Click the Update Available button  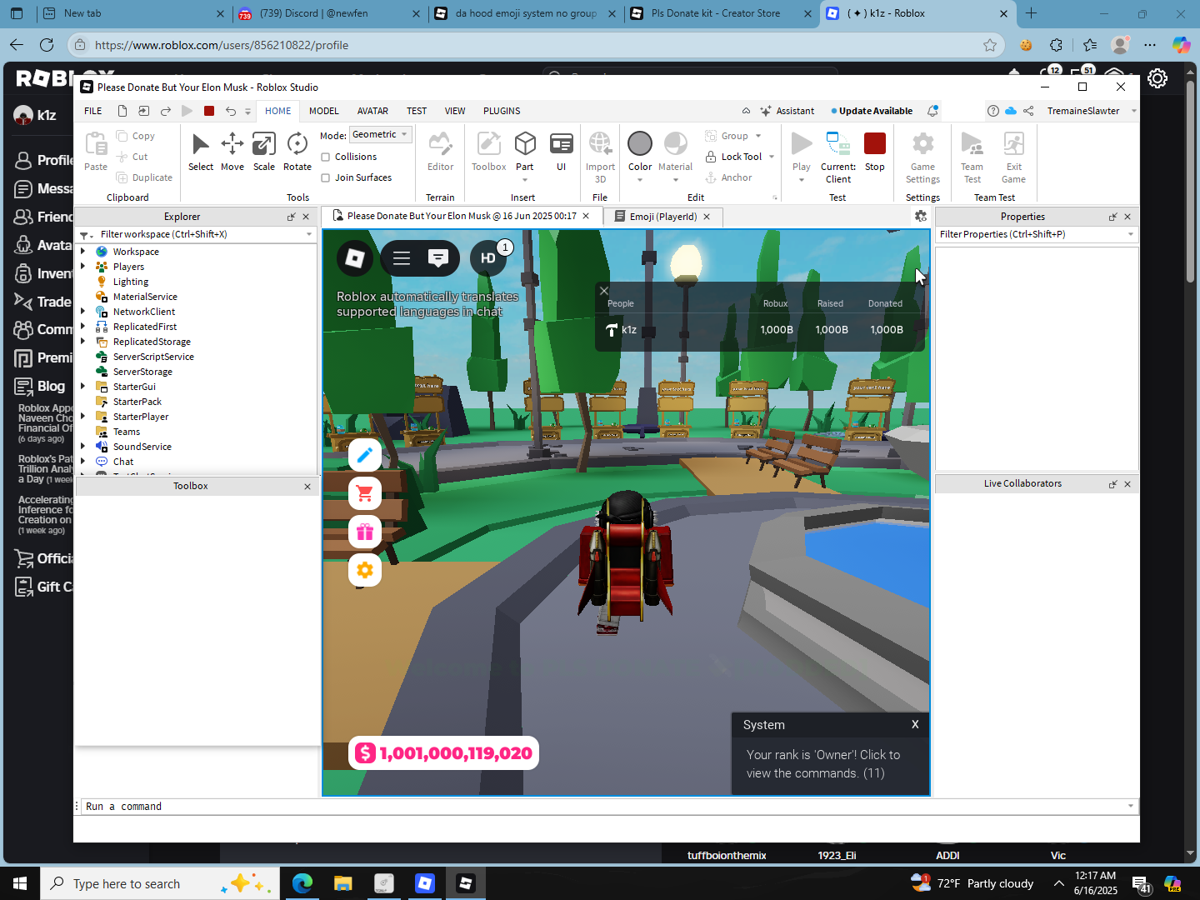coord(872,111)
